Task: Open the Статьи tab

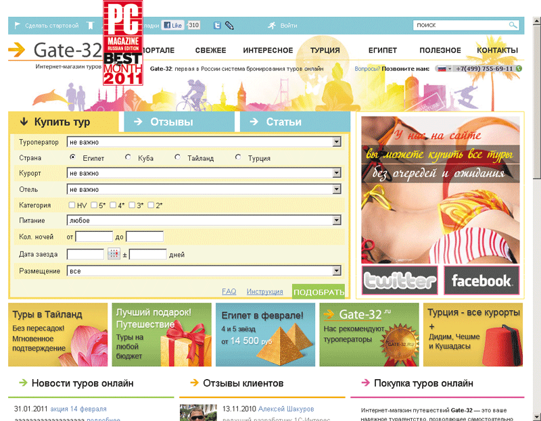Action: pos(295,122)
